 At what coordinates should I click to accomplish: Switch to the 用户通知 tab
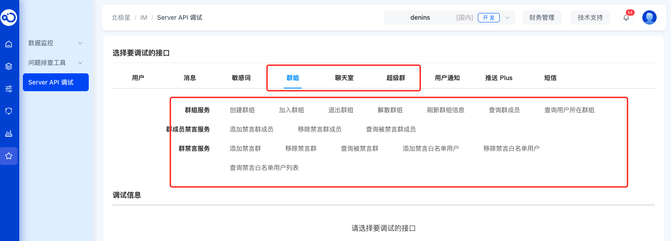447,78
